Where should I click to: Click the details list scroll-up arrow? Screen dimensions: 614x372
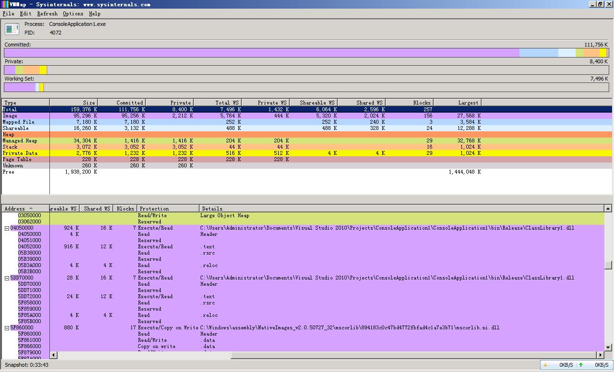tap(608, 209)
